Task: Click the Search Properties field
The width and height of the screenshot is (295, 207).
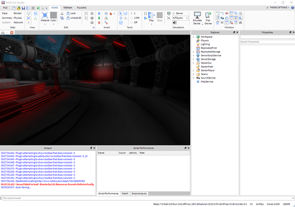Action: point(267,42)
